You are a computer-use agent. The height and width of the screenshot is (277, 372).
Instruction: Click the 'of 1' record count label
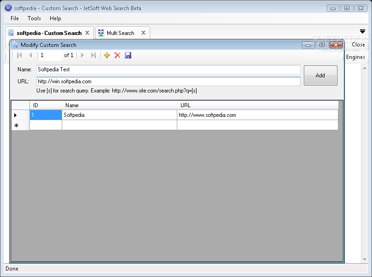point(69,55)
